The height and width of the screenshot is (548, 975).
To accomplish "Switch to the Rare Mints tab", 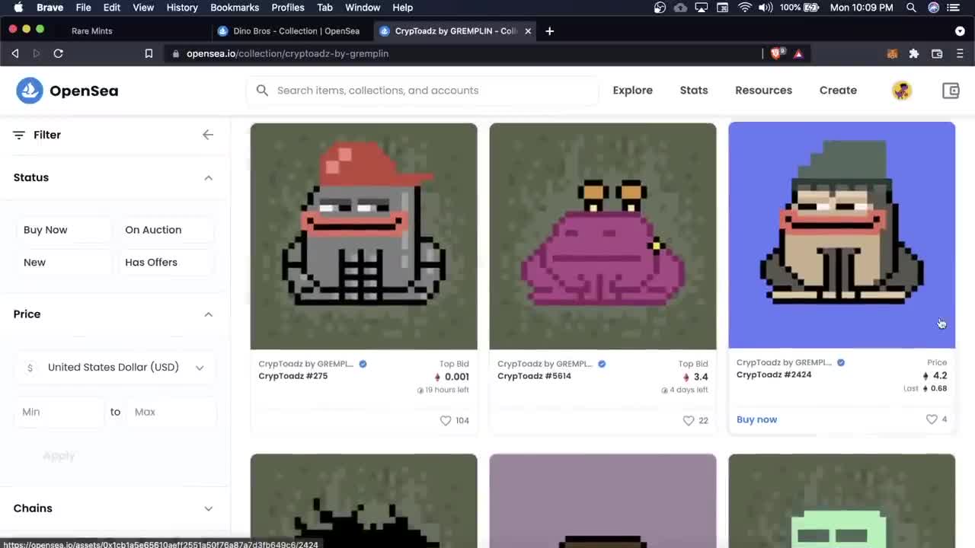I will 92,31.
